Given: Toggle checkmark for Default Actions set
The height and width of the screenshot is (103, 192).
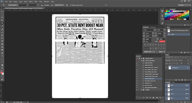Looking at the screenshot, I should click(137, 58).
